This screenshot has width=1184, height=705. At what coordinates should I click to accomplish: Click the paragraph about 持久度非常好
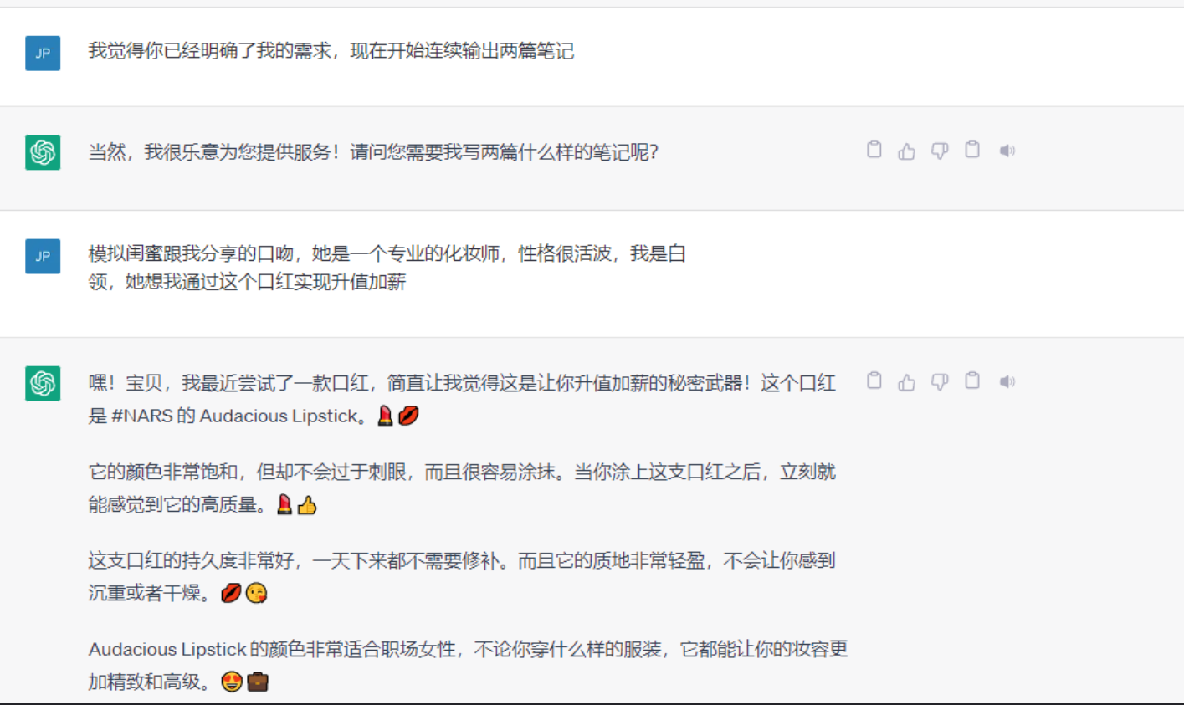click(x=462, y=577)
